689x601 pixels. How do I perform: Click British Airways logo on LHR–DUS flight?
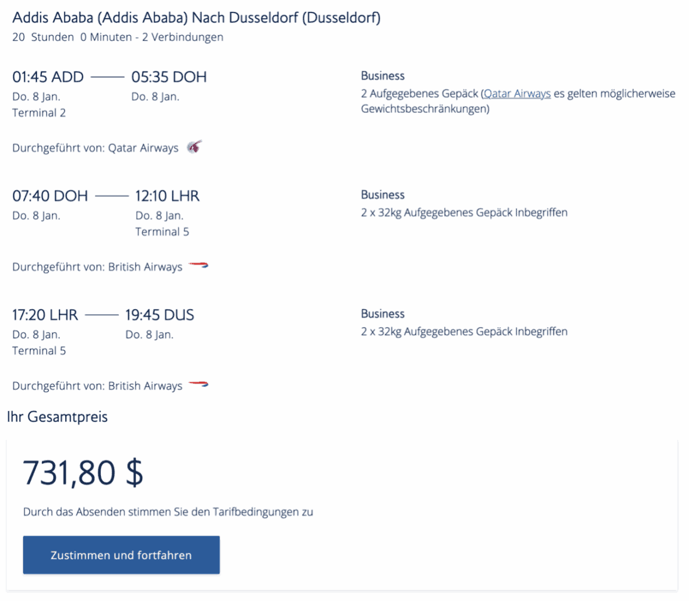tap(198, 385)
